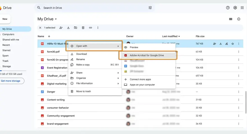247x134 pixels.
Task: Select the consumer-behavior file row
Action: click(140, 108)
